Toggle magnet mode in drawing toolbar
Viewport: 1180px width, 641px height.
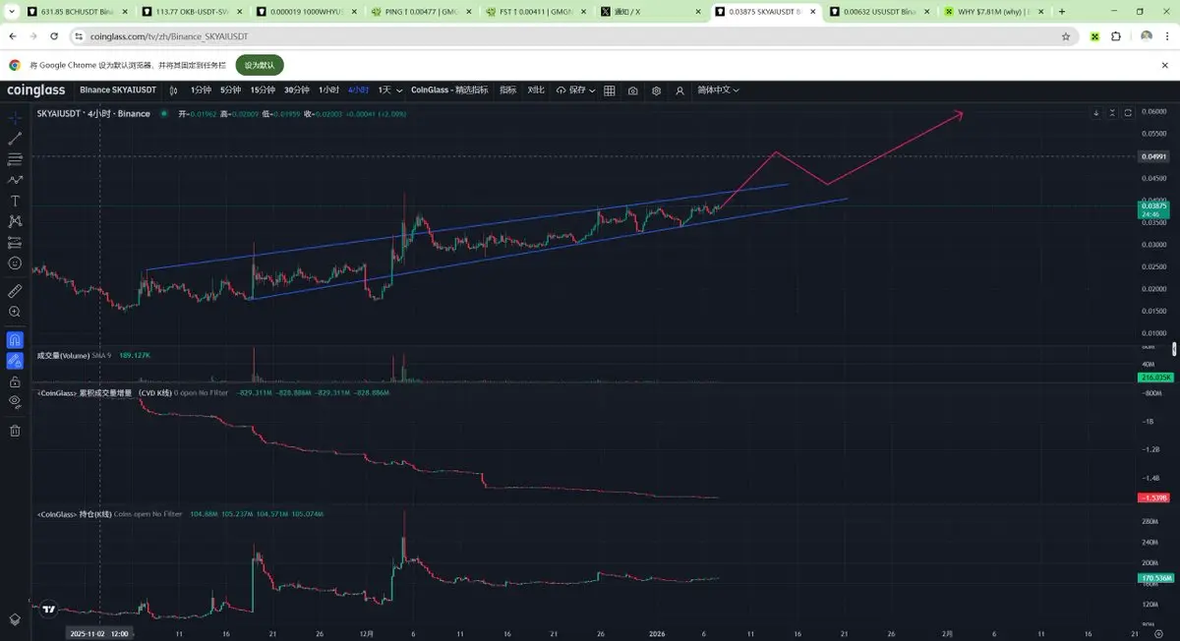click(x=15, y=339)
